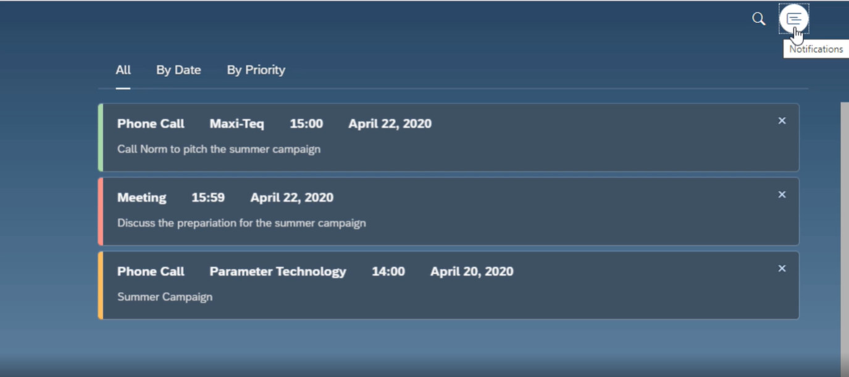Select the orange priority stripe on third card

coord(100,285)
